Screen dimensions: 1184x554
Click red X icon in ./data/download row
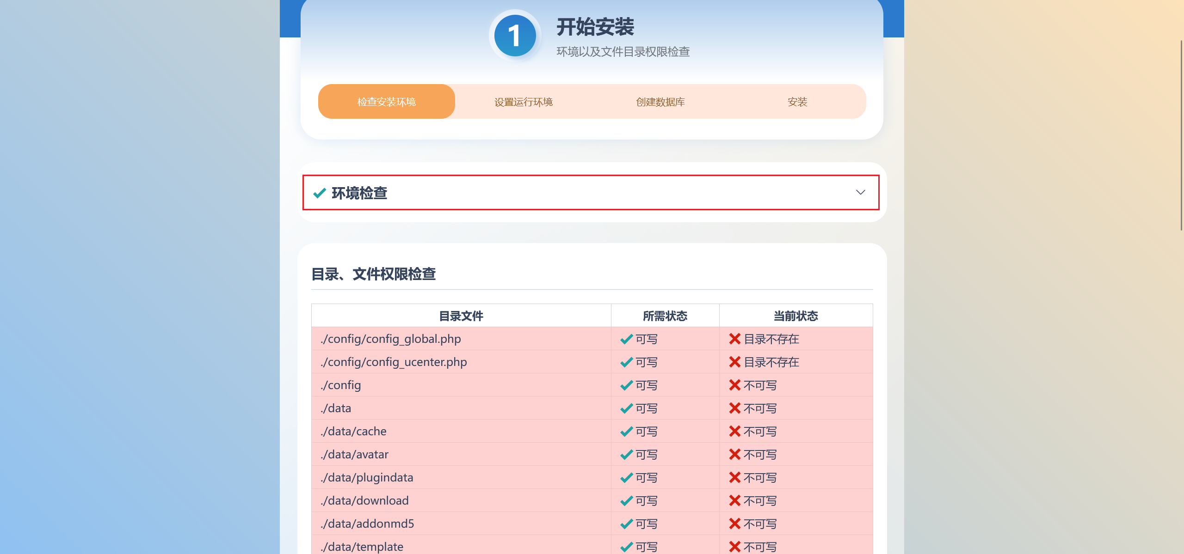pos(734,501)
